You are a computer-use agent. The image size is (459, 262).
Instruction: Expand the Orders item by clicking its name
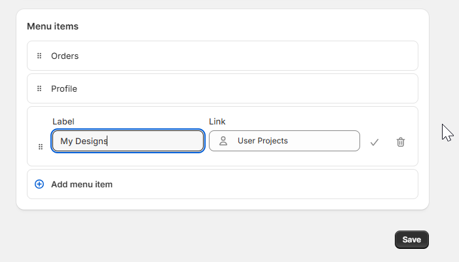65,56
